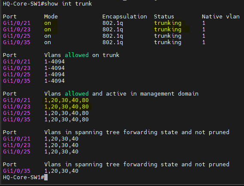
Task: Click the terminal cursor after HQ-Core-SW1# prompt
Action: 46,177
